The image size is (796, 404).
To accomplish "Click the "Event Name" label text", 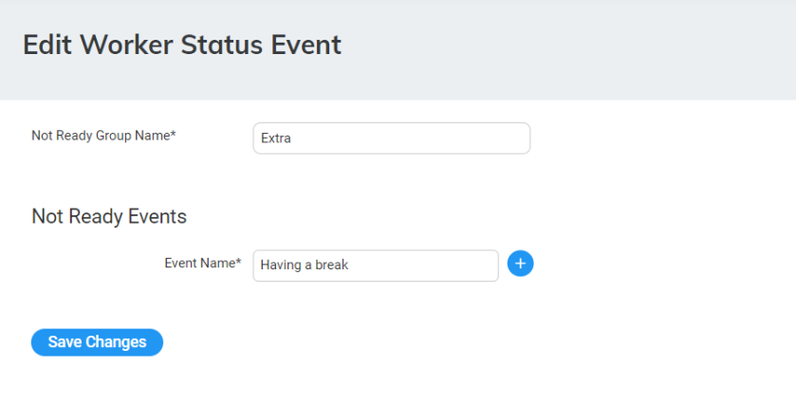I will [x=199, y=263].
